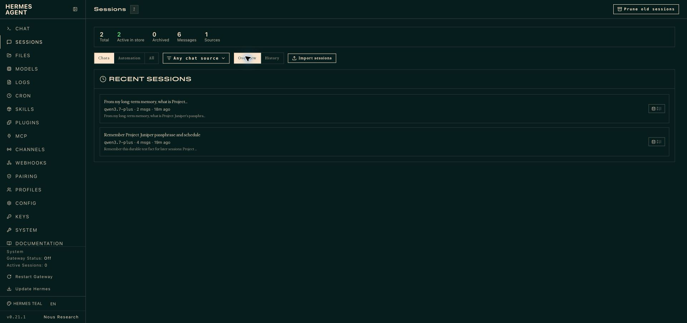Click 'Gateway Status: Off' text

[29, 259]
